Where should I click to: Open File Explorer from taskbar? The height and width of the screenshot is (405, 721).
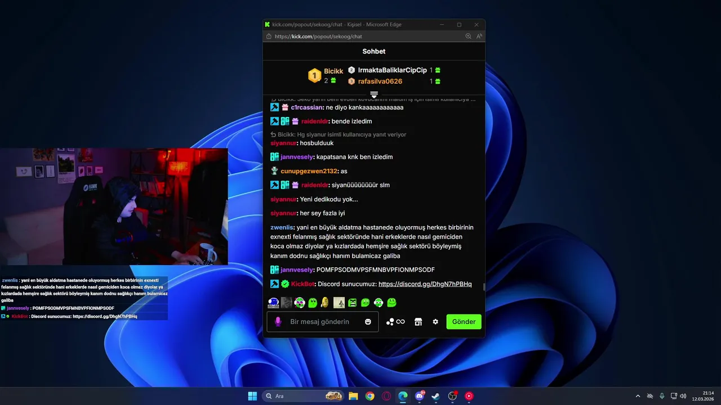pyautogui.click(x=353, y=396)
